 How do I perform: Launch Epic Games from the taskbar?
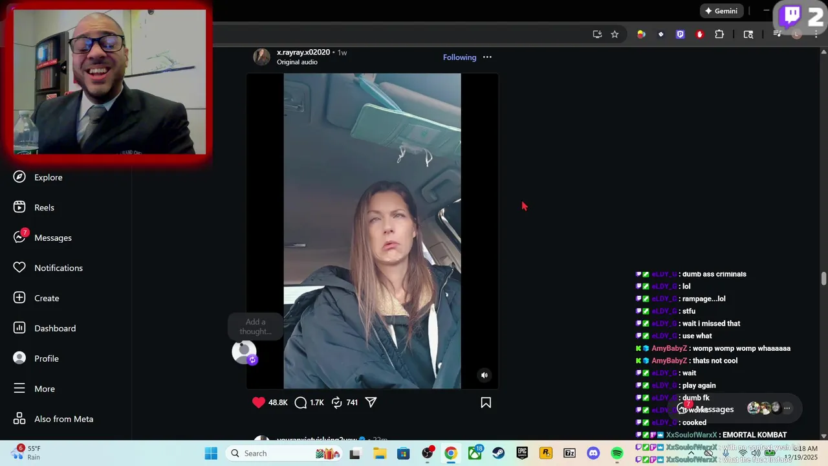click(x=522, y=454)
